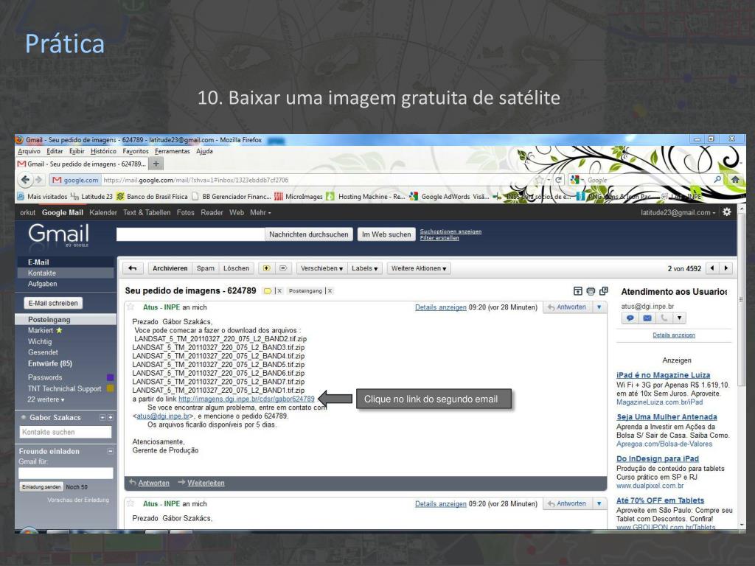Expand the Mehr menu in Google bar
Screen dimensions: 755x566
260,213
